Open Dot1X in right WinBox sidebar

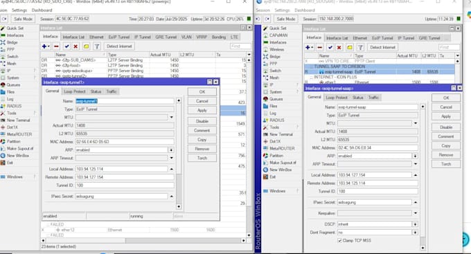275,141
